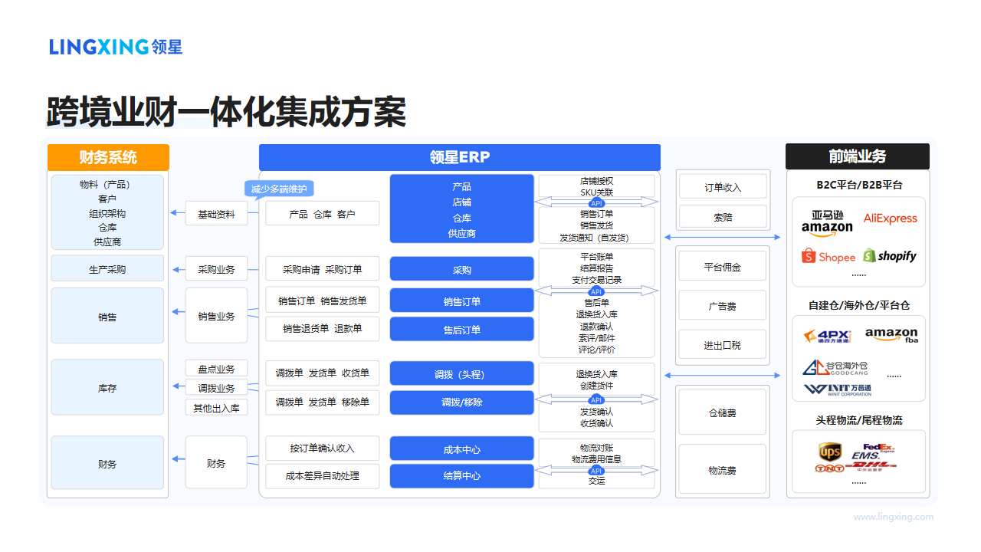Select the 销售订单 module
981x552 pixels.
[x=461, y=300]
